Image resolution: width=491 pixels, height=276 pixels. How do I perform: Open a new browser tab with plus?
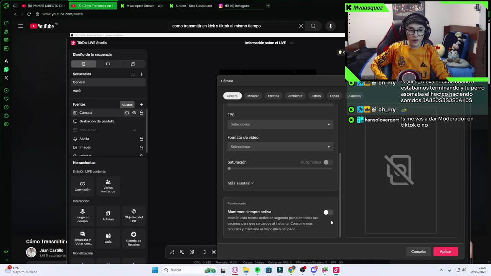pyautogui.click(x=268, y=6)
